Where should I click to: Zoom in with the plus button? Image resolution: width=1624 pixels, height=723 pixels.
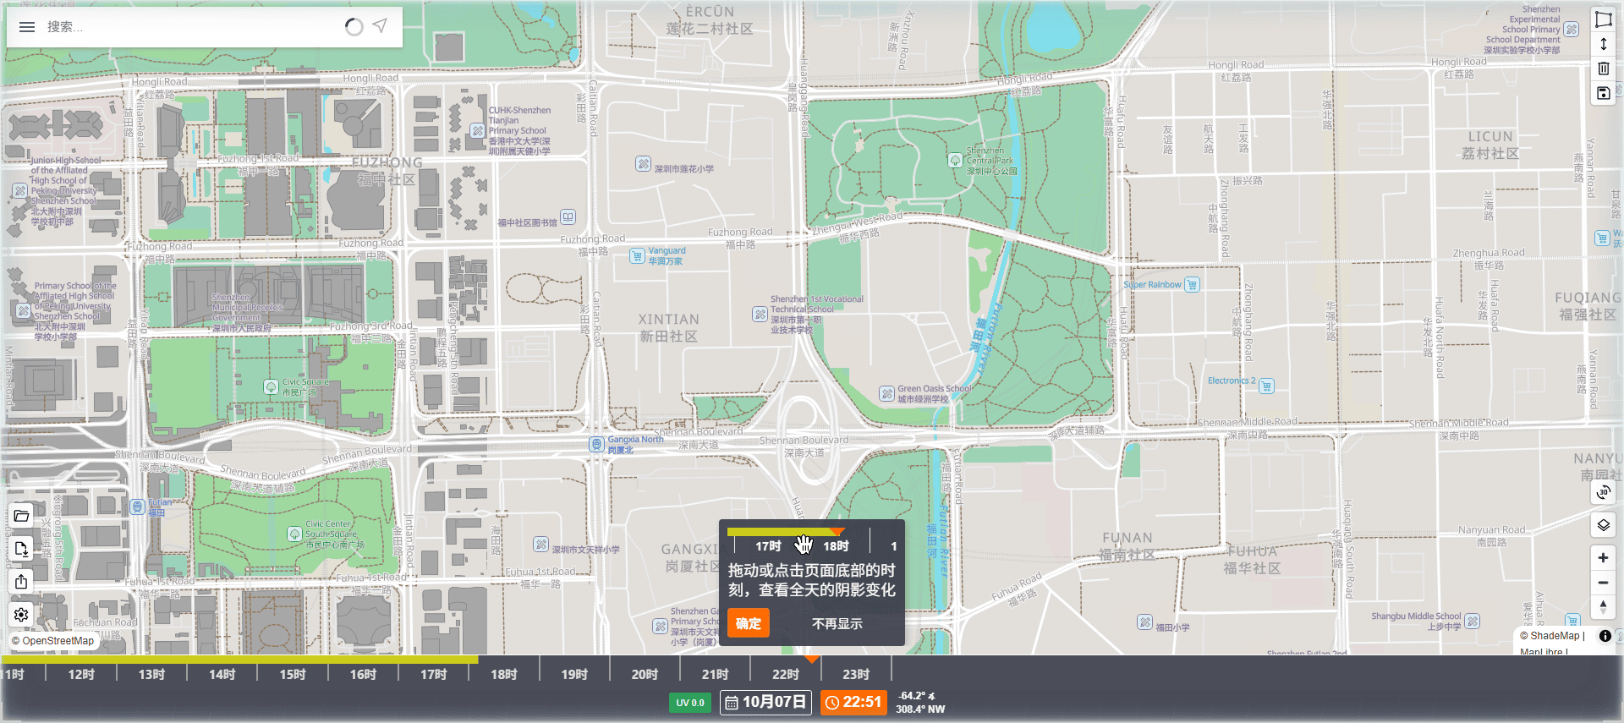click(x=1603, y=558)
